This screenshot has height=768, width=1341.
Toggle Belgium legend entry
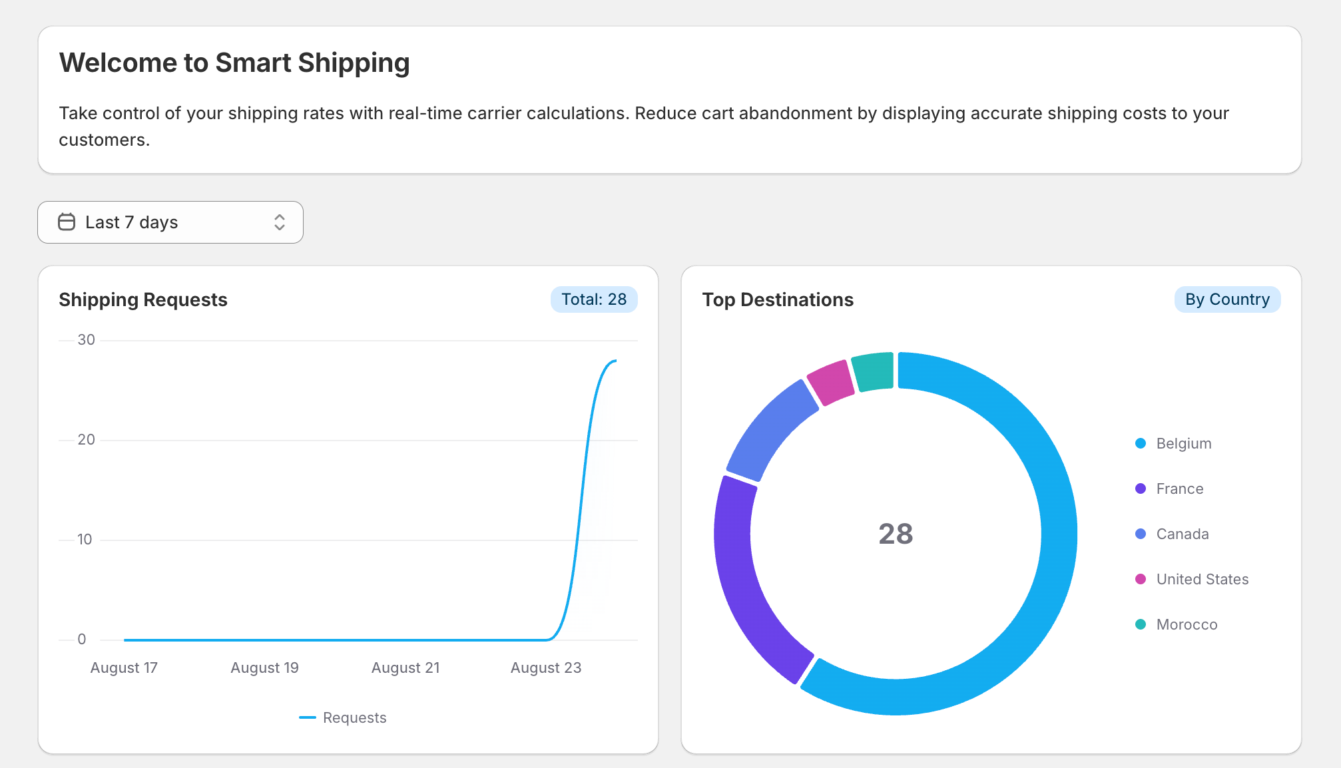point(1183,443)
